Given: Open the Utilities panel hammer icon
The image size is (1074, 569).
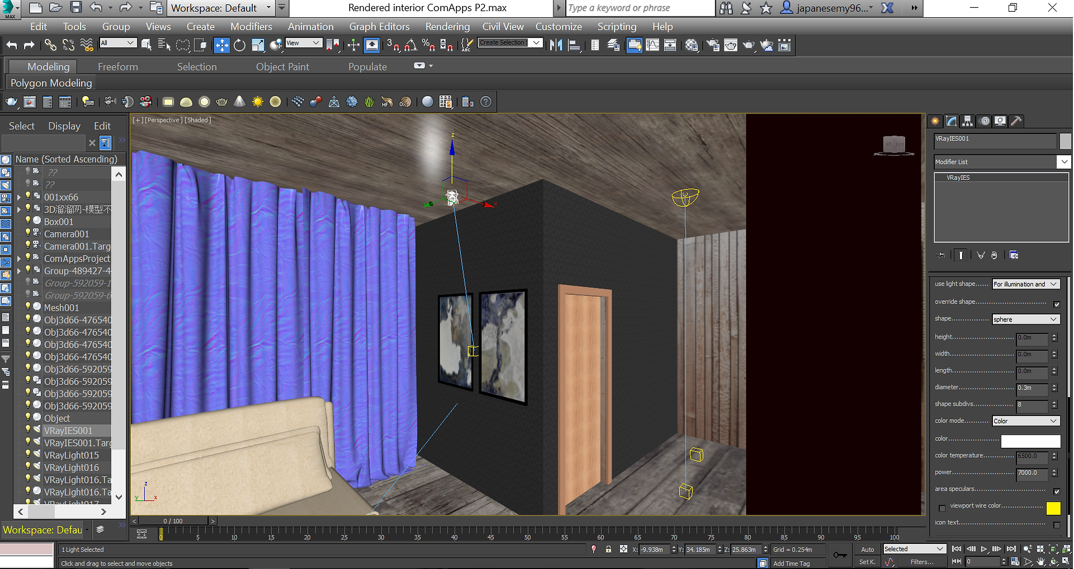Looking at the screenshot, I should pyautogui.click(x=1016, y=121).
